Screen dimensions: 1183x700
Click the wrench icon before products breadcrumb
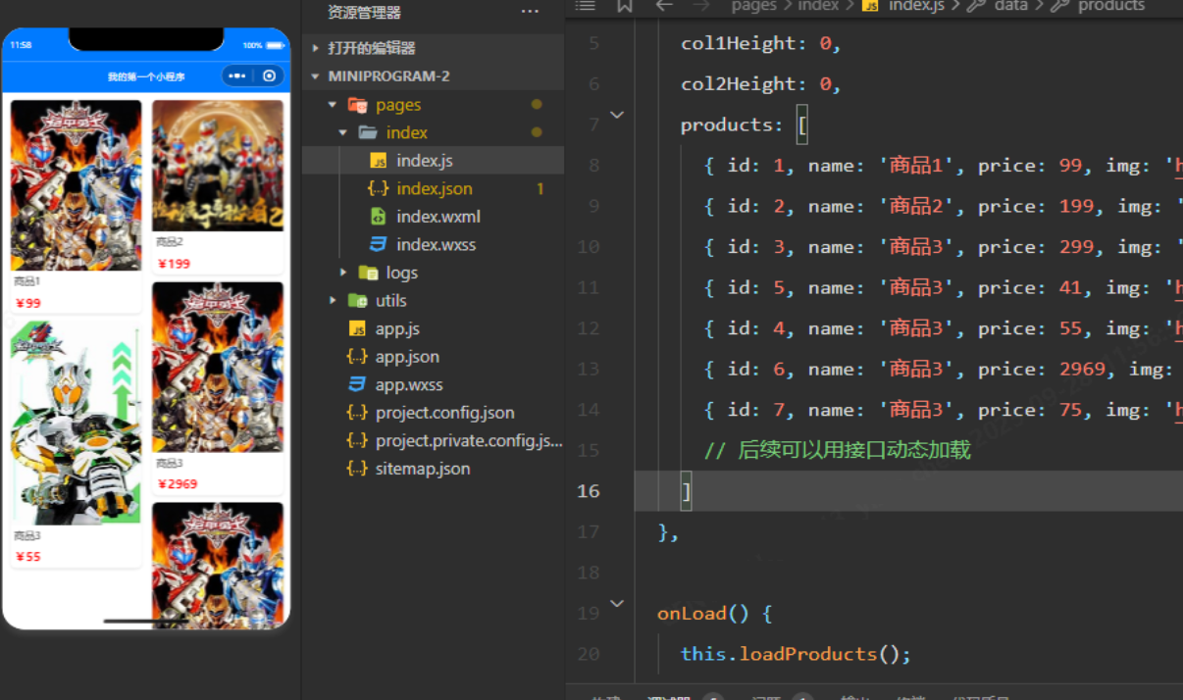click(x=1059, y=6)
